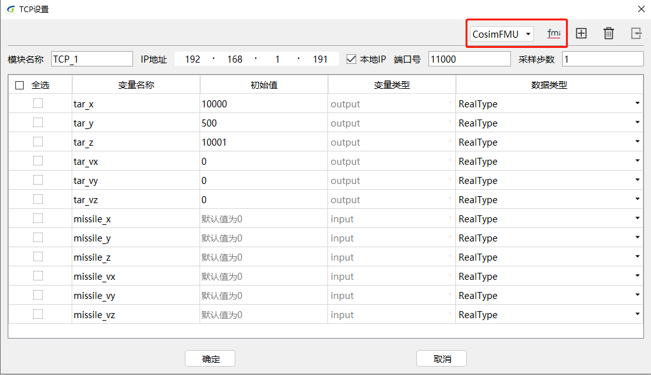651x375 pixels.
Task: Open the RealType dropdown for missile_vz
Action: pos(636,314)
